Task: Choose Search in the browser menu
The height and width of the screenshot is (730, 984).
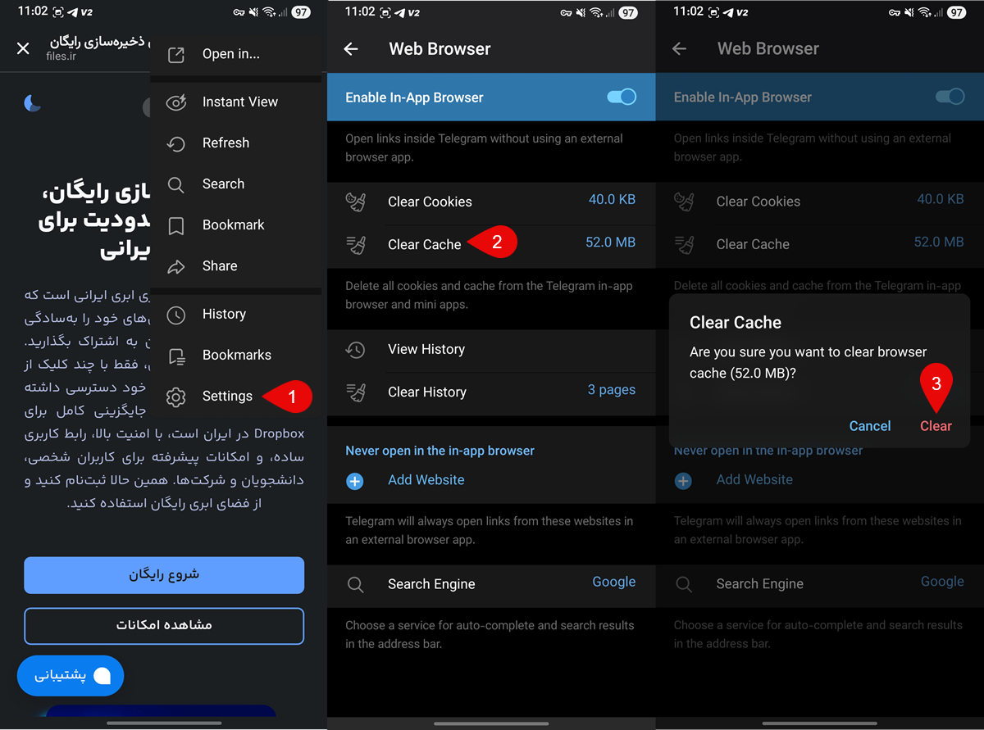Action: tap(223, 184)
